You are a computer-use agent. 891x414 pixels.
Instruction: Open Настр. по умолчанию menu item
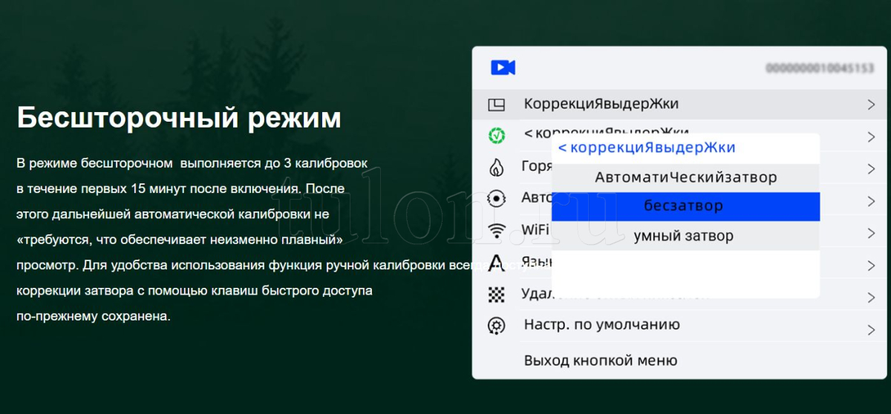(601, 325)
